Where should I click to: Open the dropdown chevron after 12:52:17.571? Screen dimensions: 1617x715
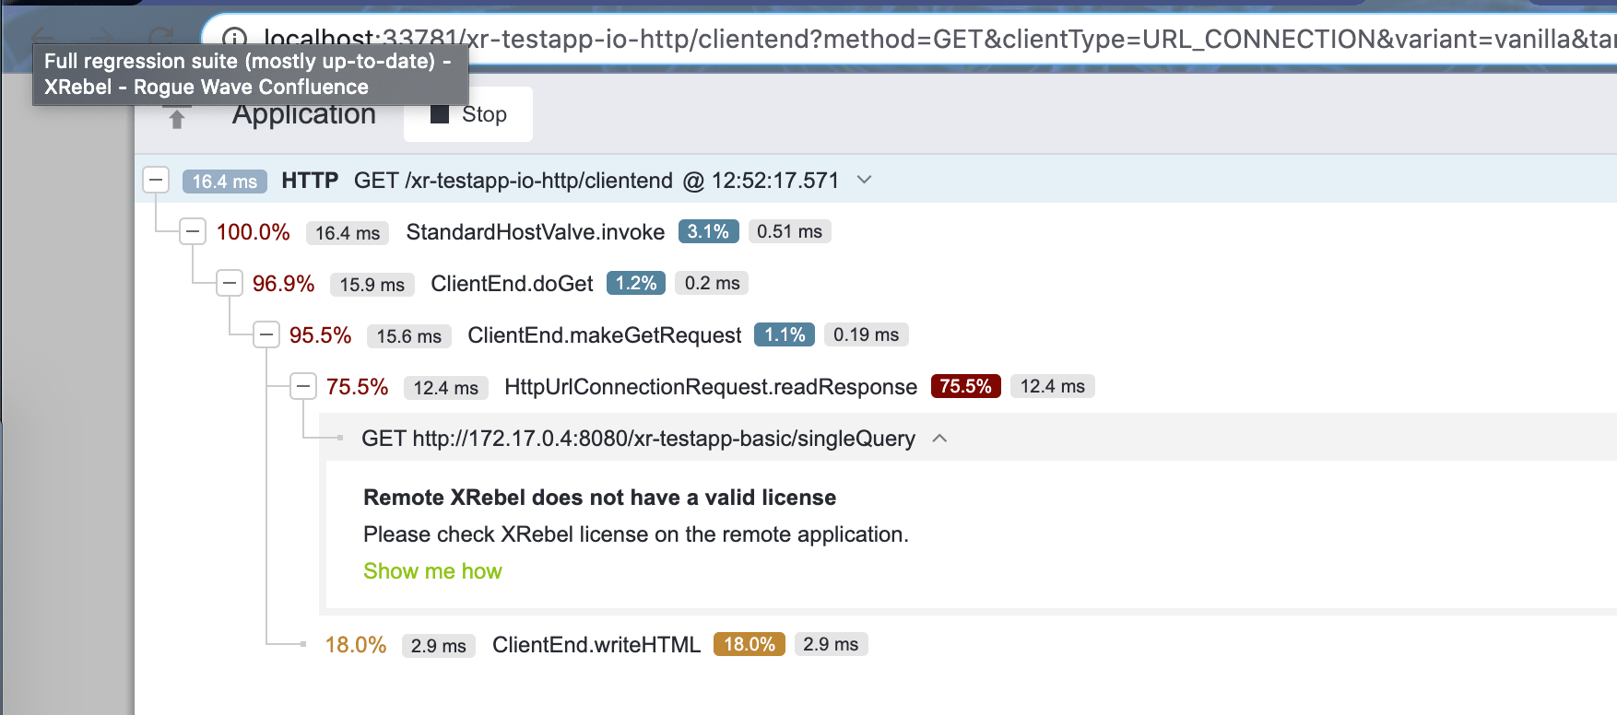(x=864, y=180)
